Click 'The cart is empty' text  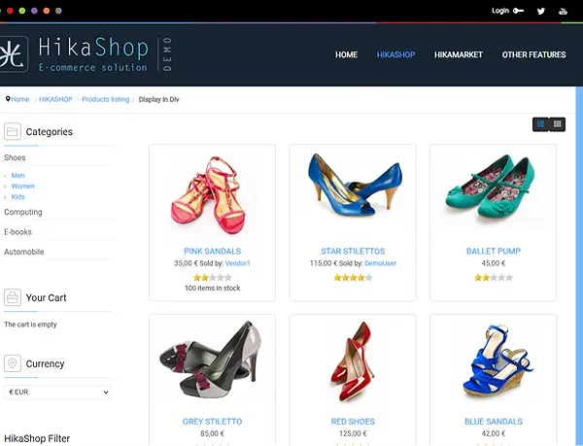[30, 325]
